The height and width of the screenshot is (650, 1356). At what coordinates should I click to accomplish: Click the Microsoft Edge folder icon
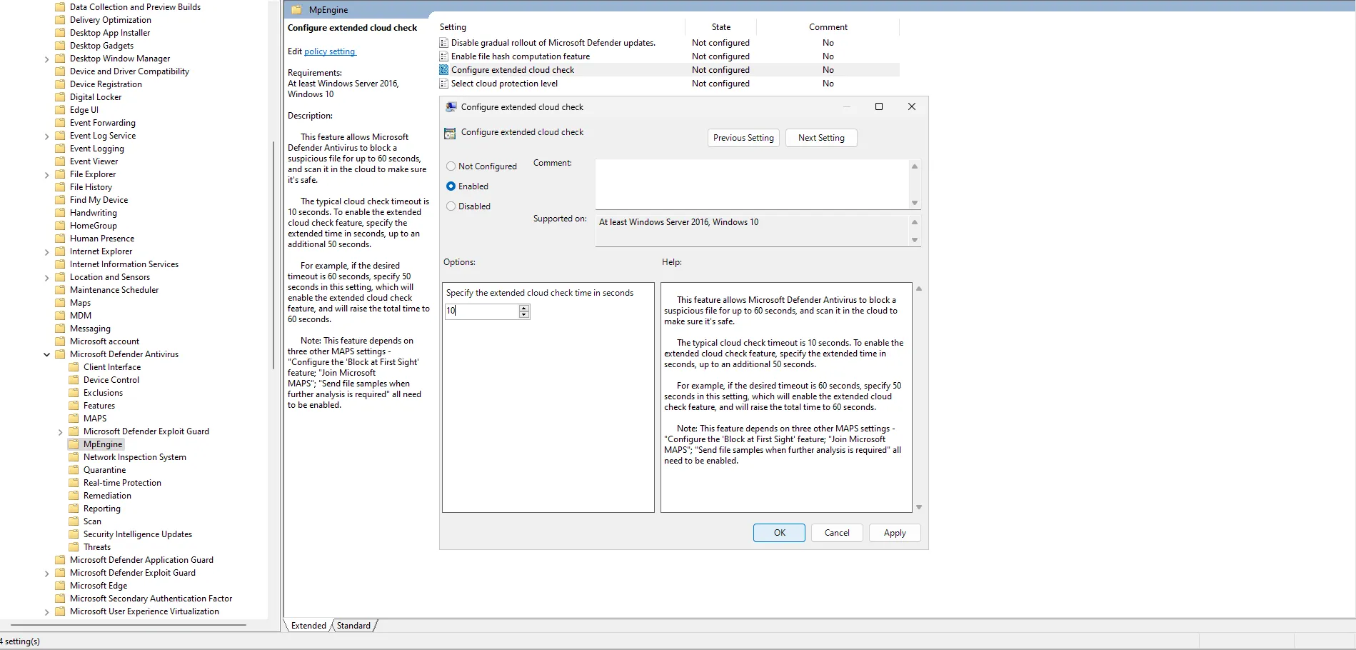(x=60, y=586)
